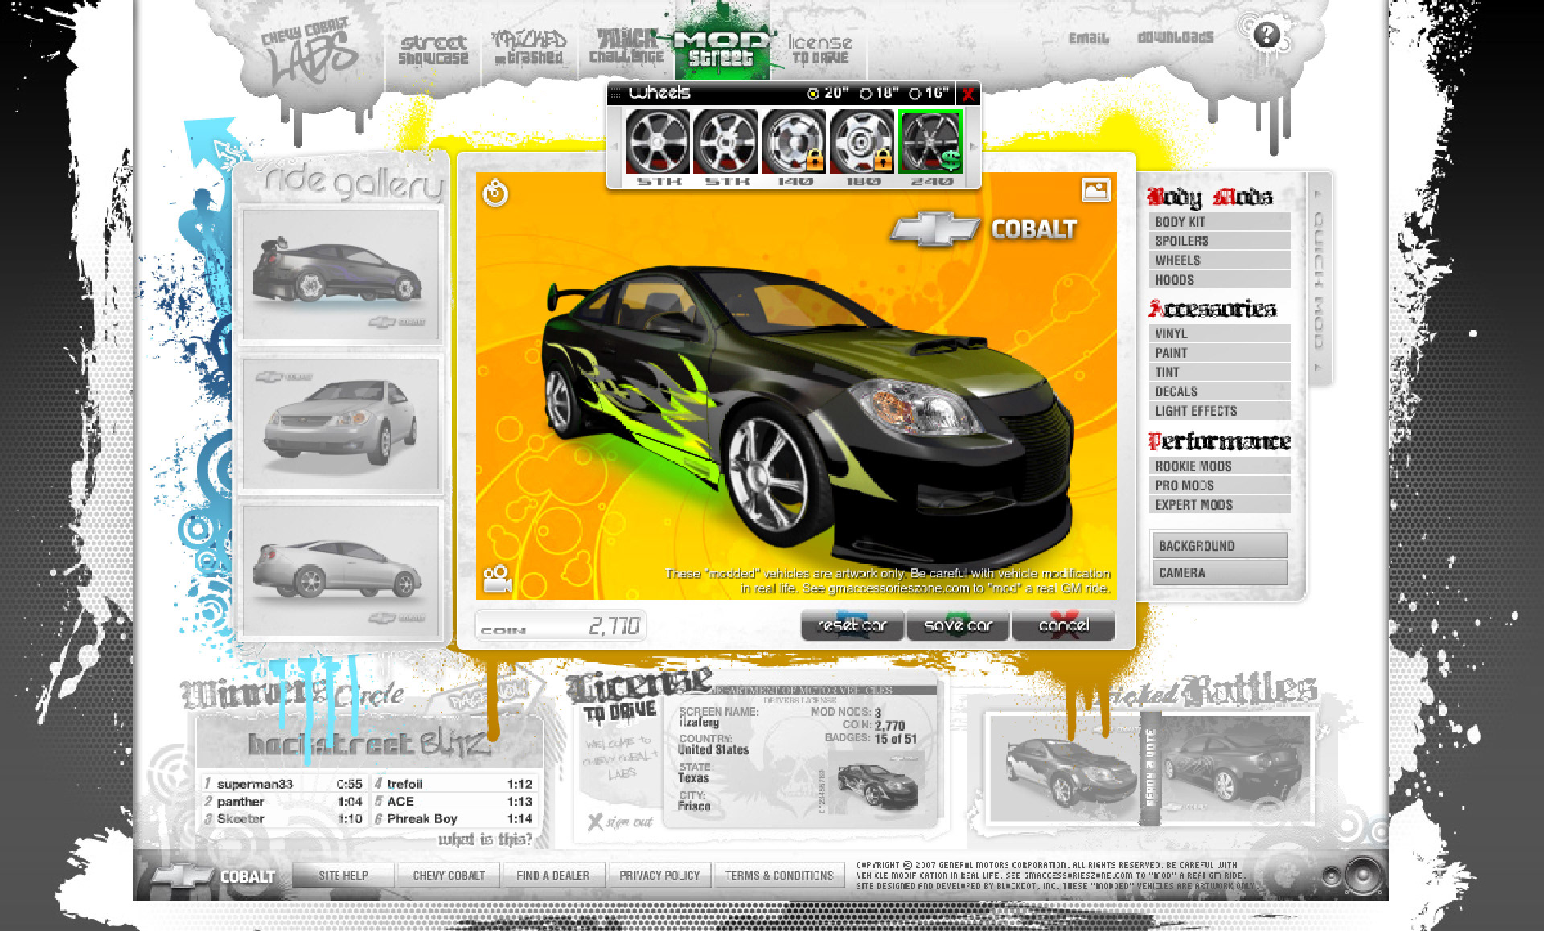The width and height of the screenshot is (1544, 931).
Task: Click the snapshot image icon
Action: click(x=1095, y=191)
